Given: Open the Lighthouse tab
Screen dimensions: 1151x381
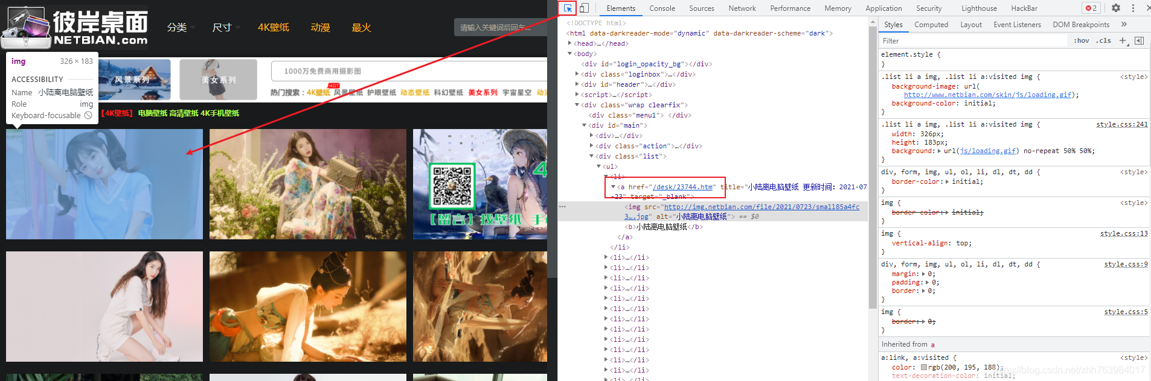Looking at the screenshot, I should [x=979, y=8].
